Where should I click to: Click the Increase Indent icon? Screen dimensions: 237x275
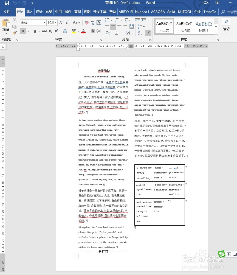[x=143, y=20]
